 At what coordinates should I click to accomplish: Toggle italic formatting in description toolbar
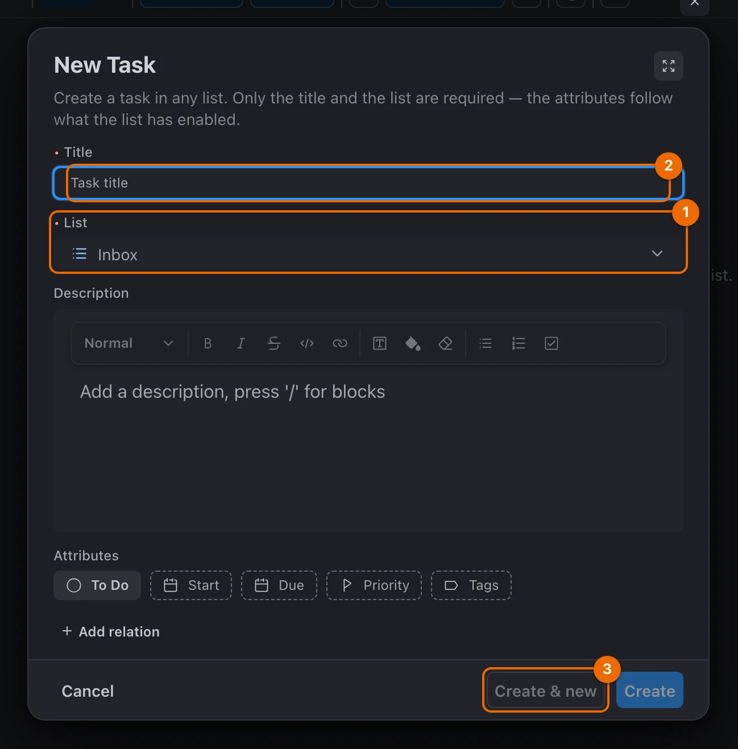(x=241, y=343)
